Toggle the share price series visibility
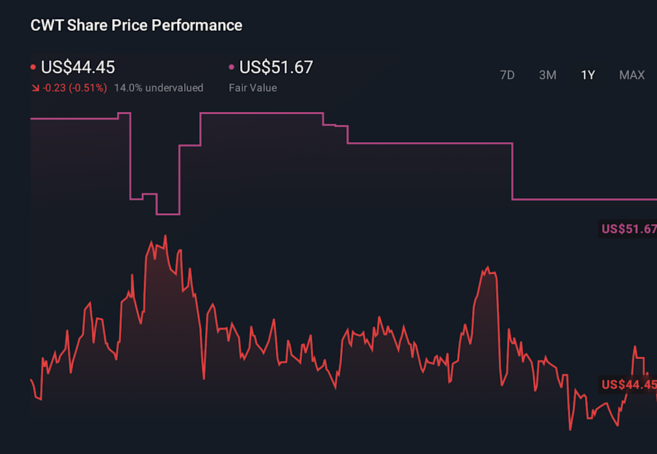 click(x=32, y=67)
